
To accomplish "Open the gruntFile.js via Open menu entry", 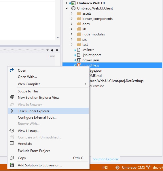I will pos(48,71).
